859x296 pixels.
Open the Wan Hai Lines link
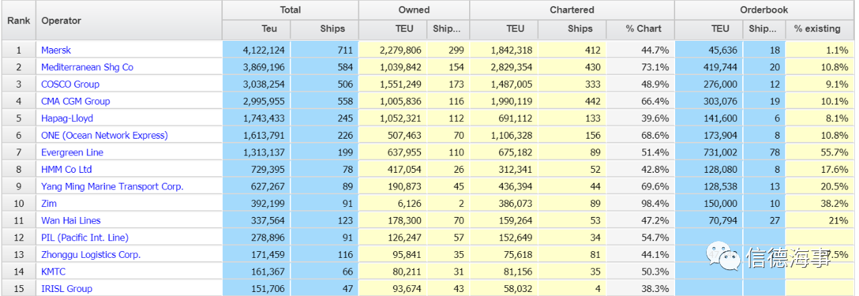tap(72, 220)
